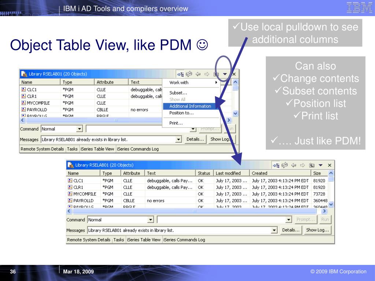Select Additional Information menu entry

tap(191, 106)
